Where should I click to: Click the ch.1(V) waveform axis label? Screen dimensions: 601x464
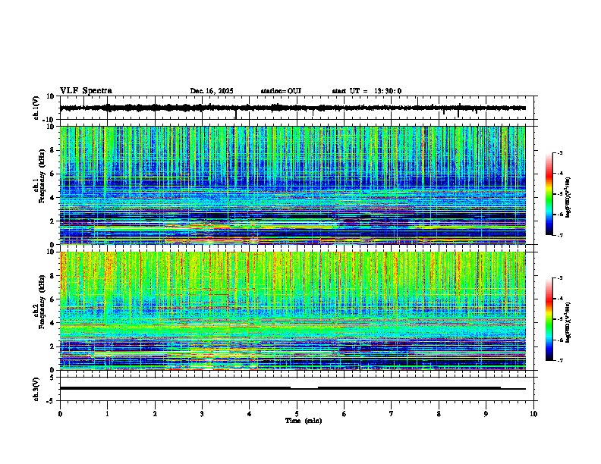[x=36, y=108]
